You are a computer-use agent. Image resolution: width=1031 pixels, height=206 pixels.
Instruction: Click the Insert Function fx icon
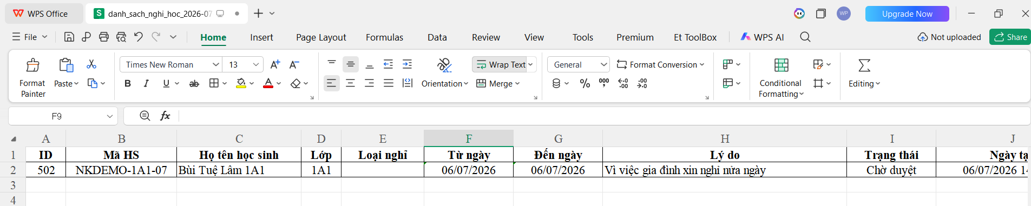(165, 116)
